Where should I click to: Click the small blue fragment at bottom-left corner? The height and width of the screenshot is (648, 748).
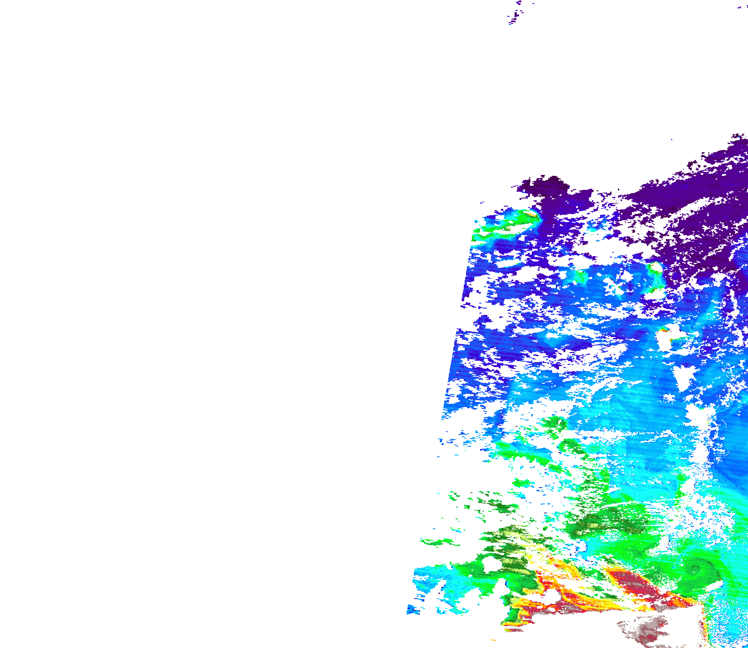413,610
